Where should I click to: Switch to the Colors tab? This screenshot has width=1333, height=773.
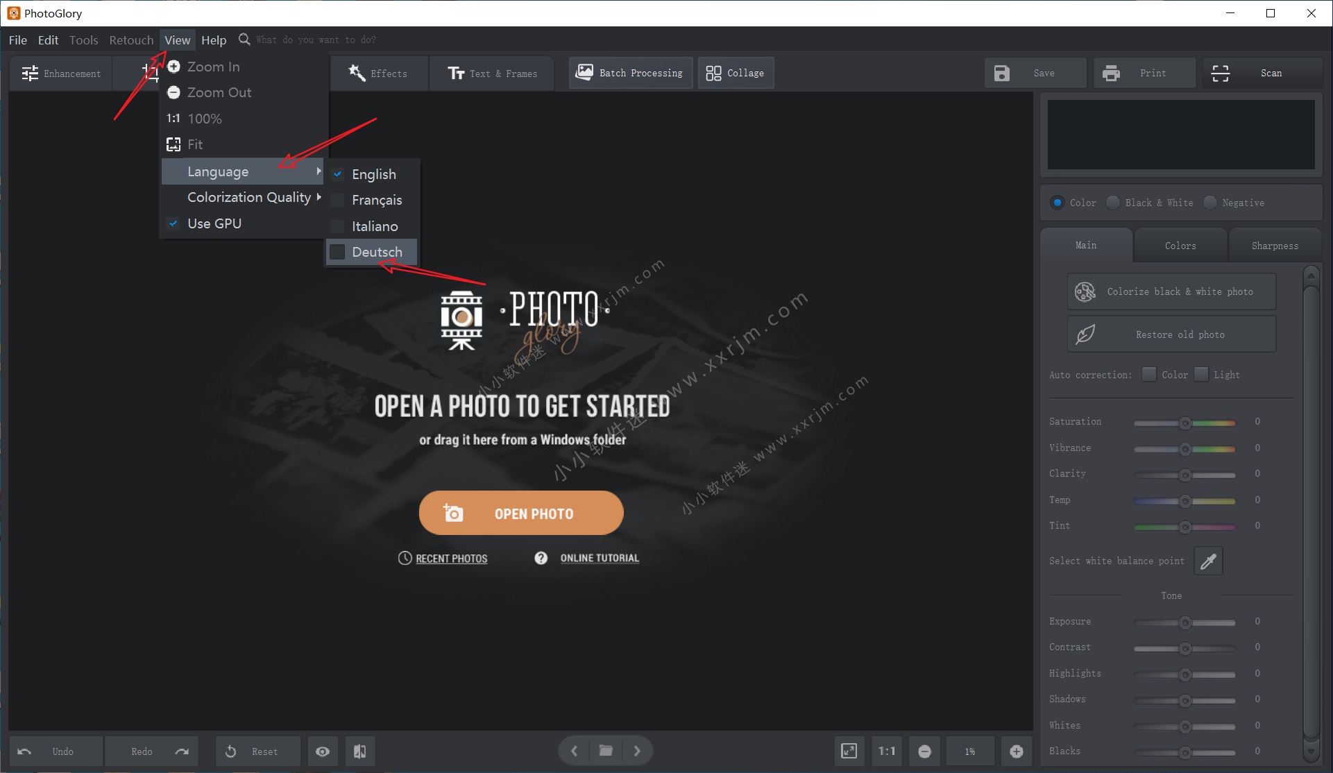[1180, 246]
